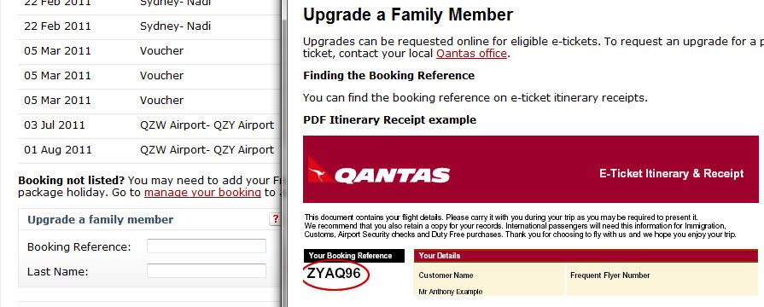764x307 pixels.
Task: Select the middle 05 Mar 2011 Voucher row
Action: click(x=149, y=76)
